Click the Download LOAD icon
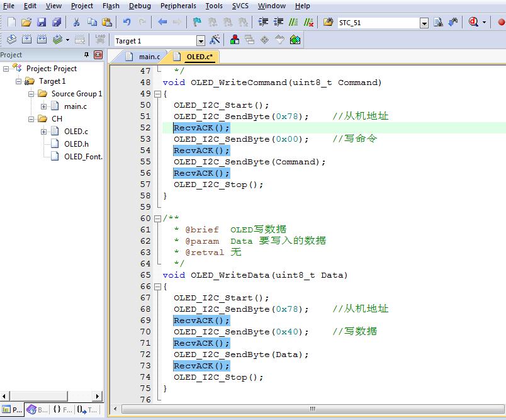506x420 pixels. 99,40
